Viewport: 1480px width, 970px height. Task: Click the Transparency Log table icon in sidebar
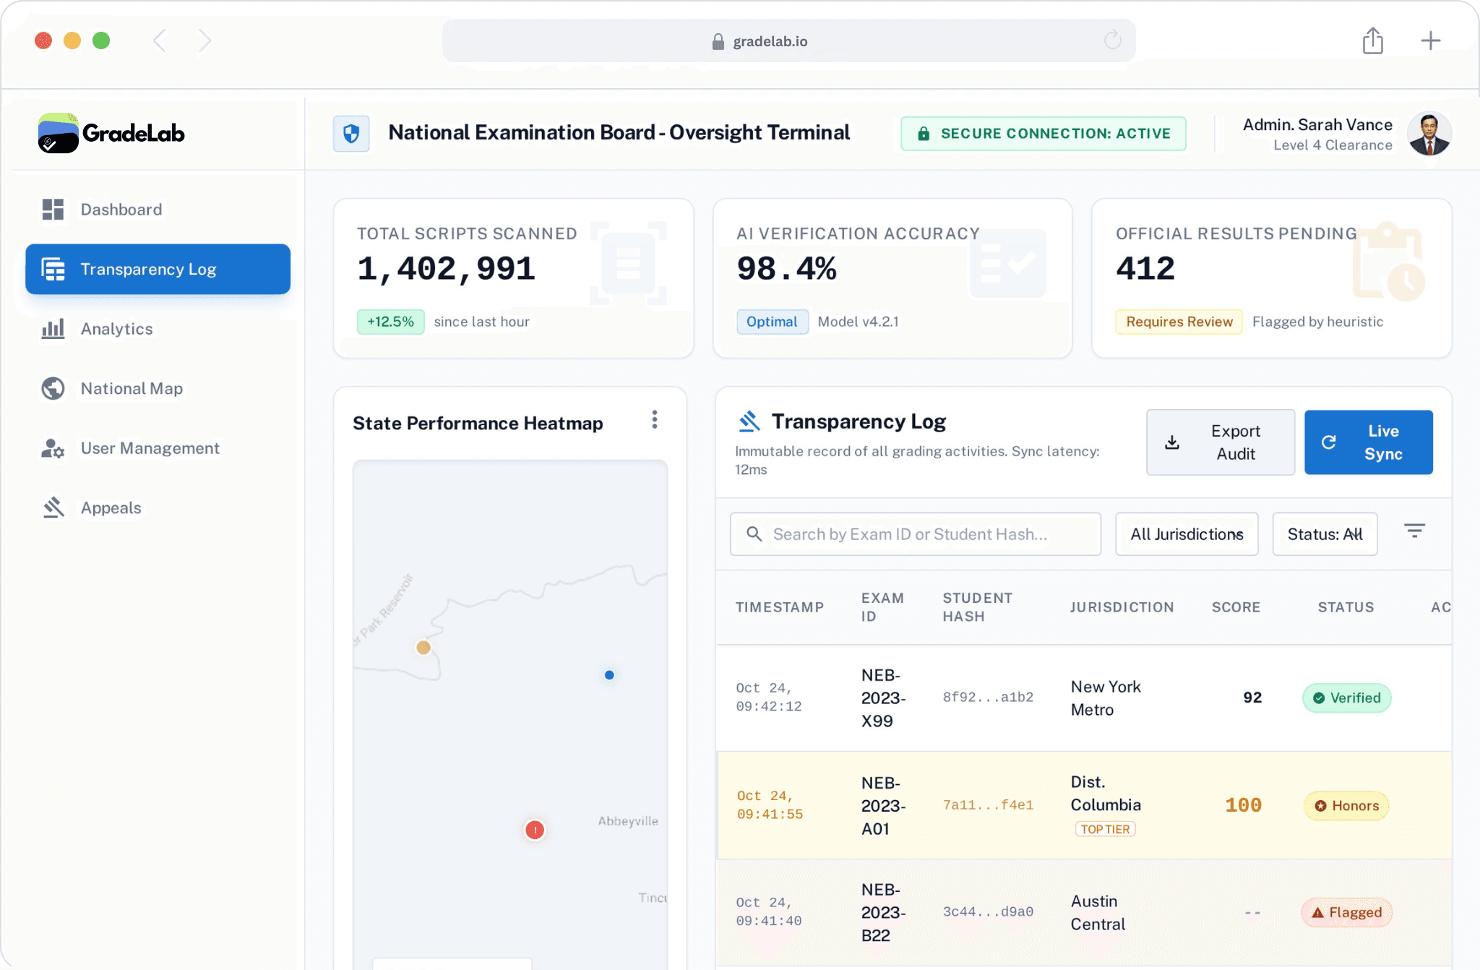click(x=53, y=269)
